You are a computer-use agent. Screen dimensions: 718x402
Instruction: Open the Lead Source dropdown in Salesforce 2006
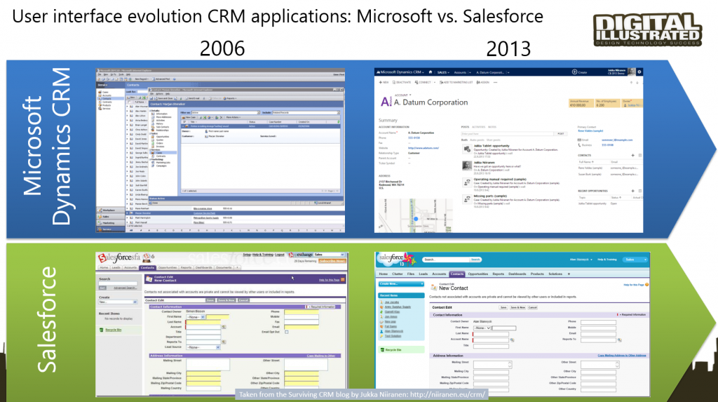203,347
